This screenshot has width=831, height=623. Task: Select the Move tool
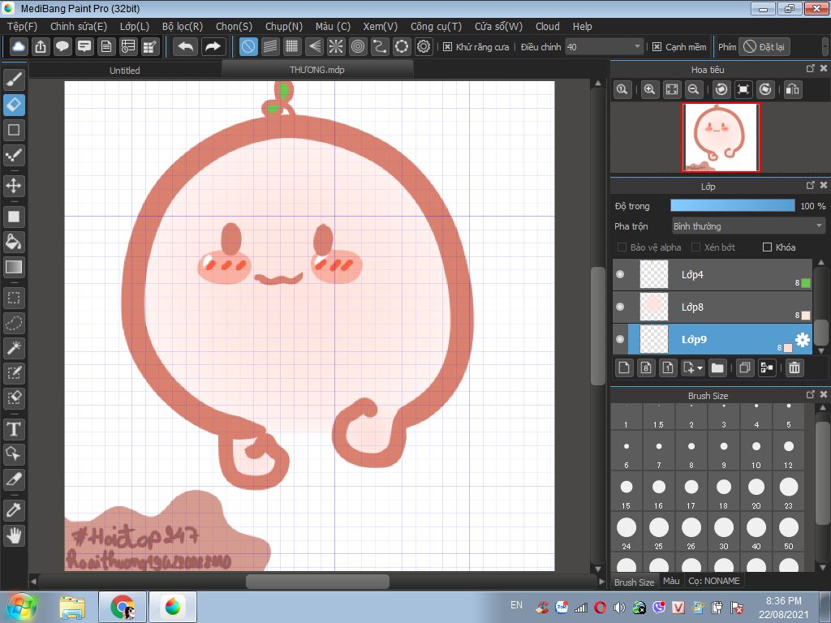coord(14,186)
